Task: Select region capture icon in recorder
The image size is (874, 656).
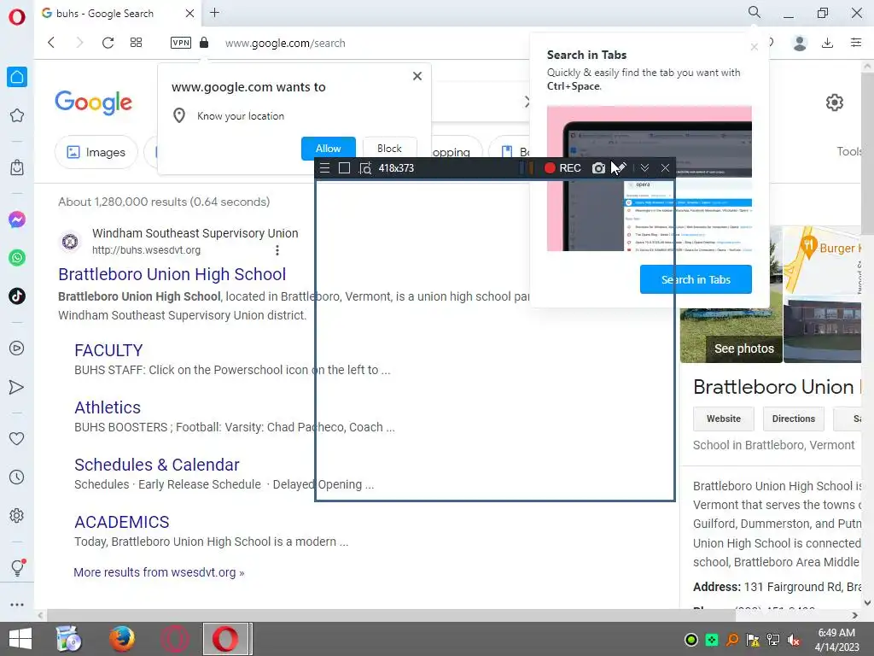Action: 365,168
